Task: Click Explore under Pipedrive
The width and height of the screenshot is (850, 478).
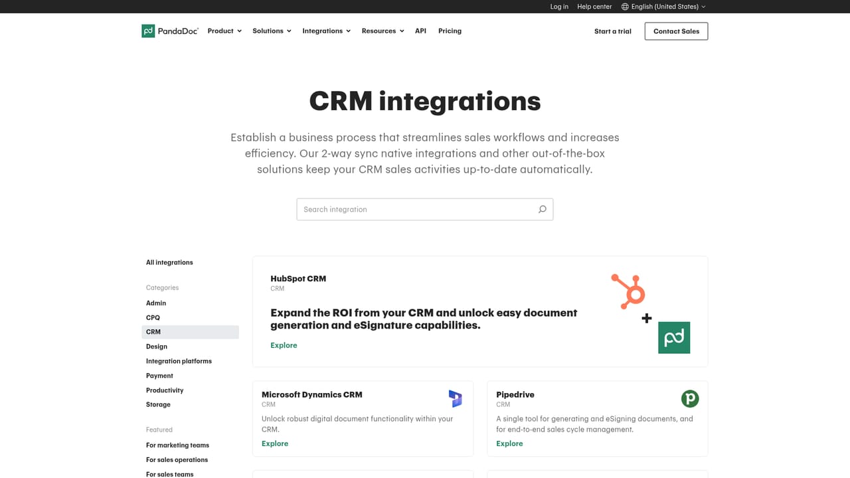Action: [x=509, y=443]
